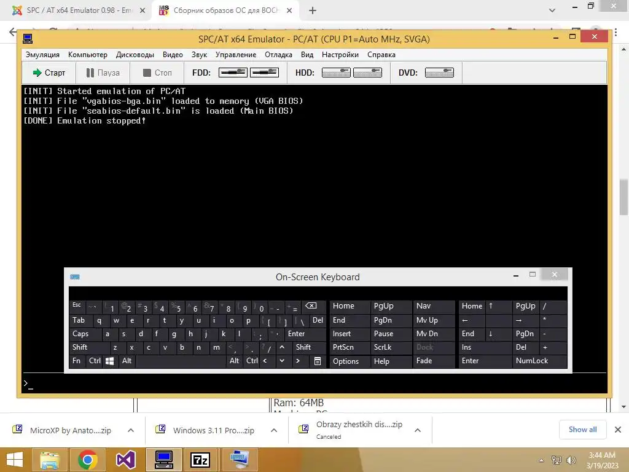Open the Видео menu
Image resolution: width=629 pixels, height=472 pixels.
point(173,55)
